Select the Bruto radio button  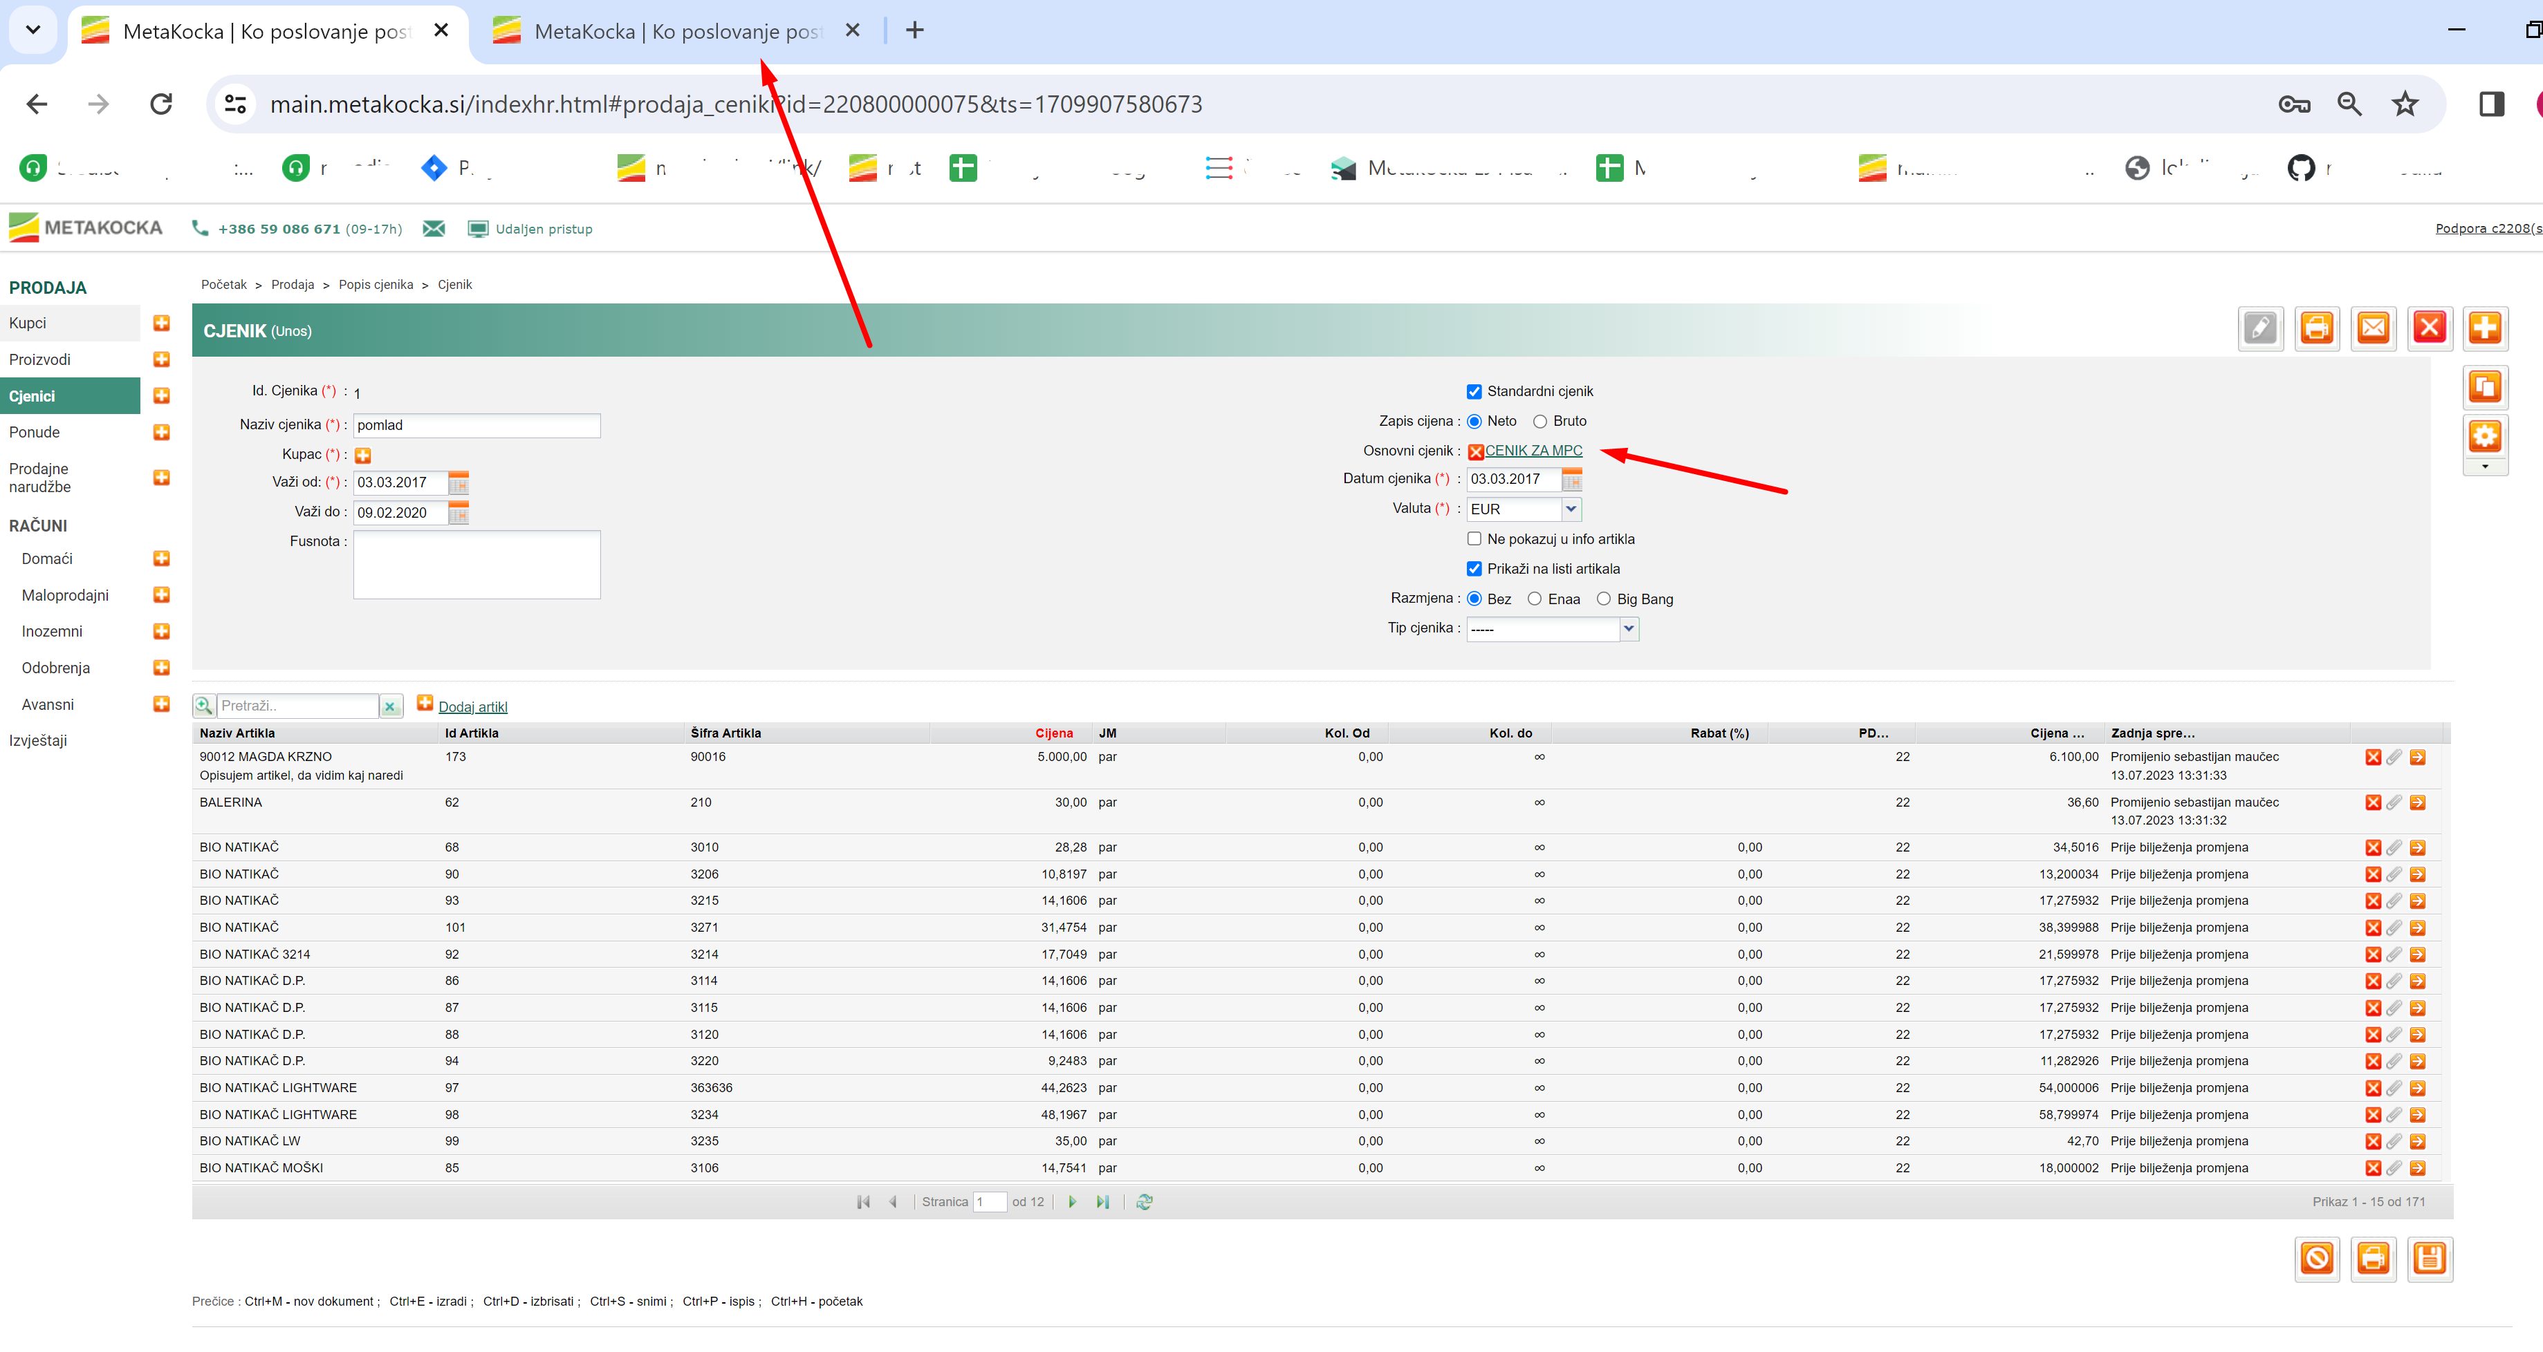1539,422
